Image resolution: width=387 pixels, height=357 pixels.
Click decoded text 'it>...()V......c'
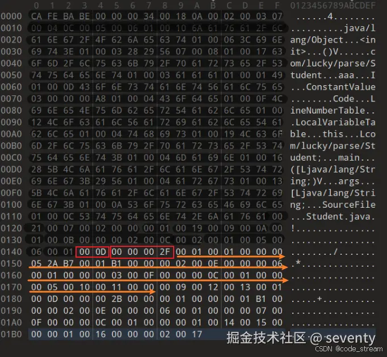[x=333, y=52]
